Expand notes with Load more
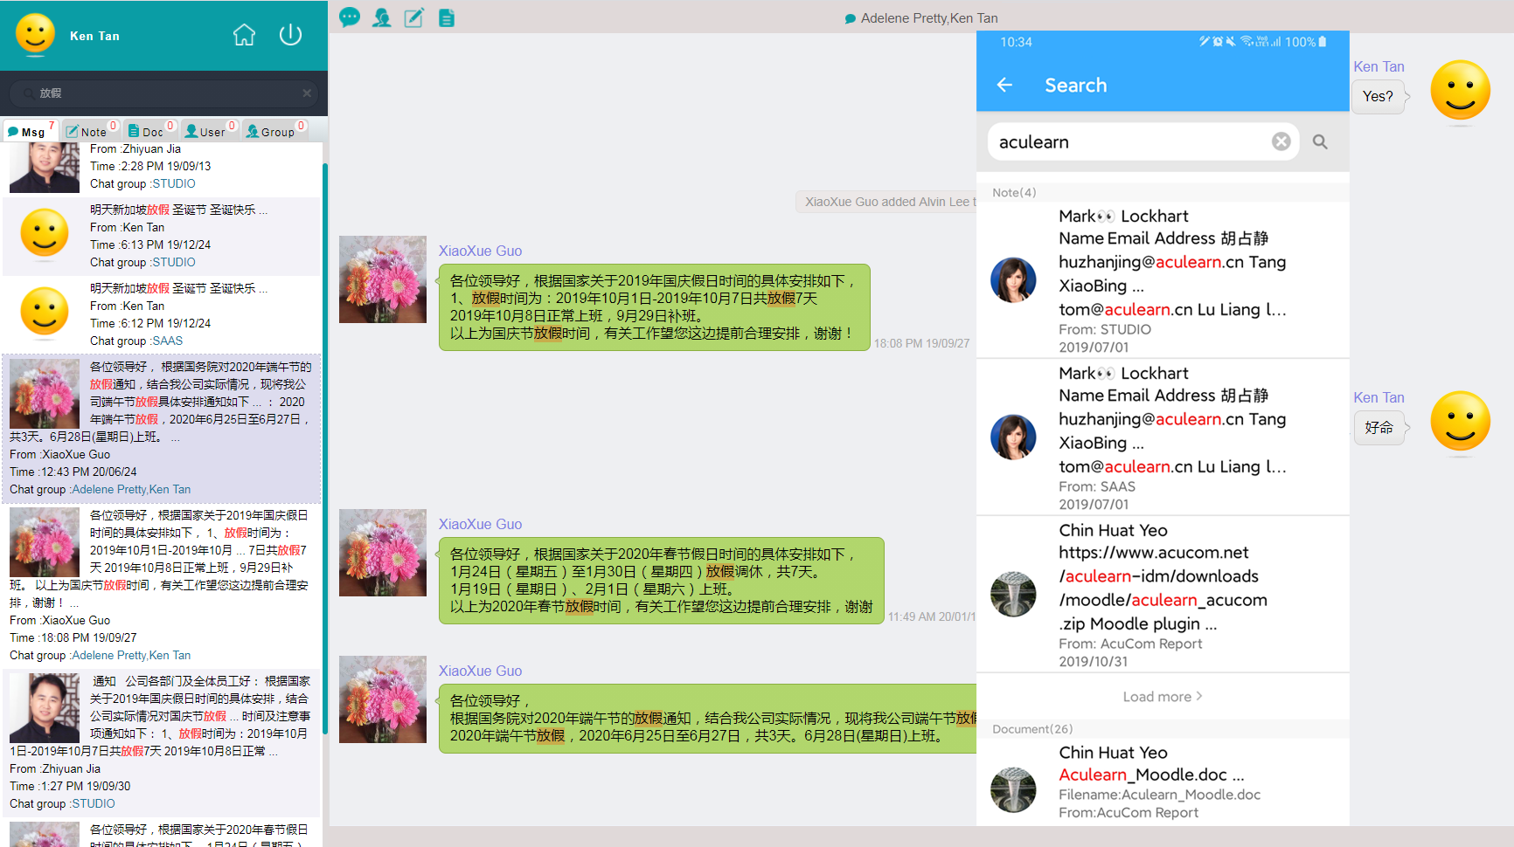1514x847 pixels. coord(1162,697)
